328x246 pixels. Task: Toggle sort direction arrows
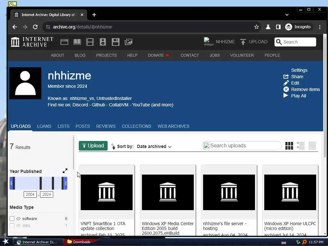pyautogui.click(x=113, y=146)
